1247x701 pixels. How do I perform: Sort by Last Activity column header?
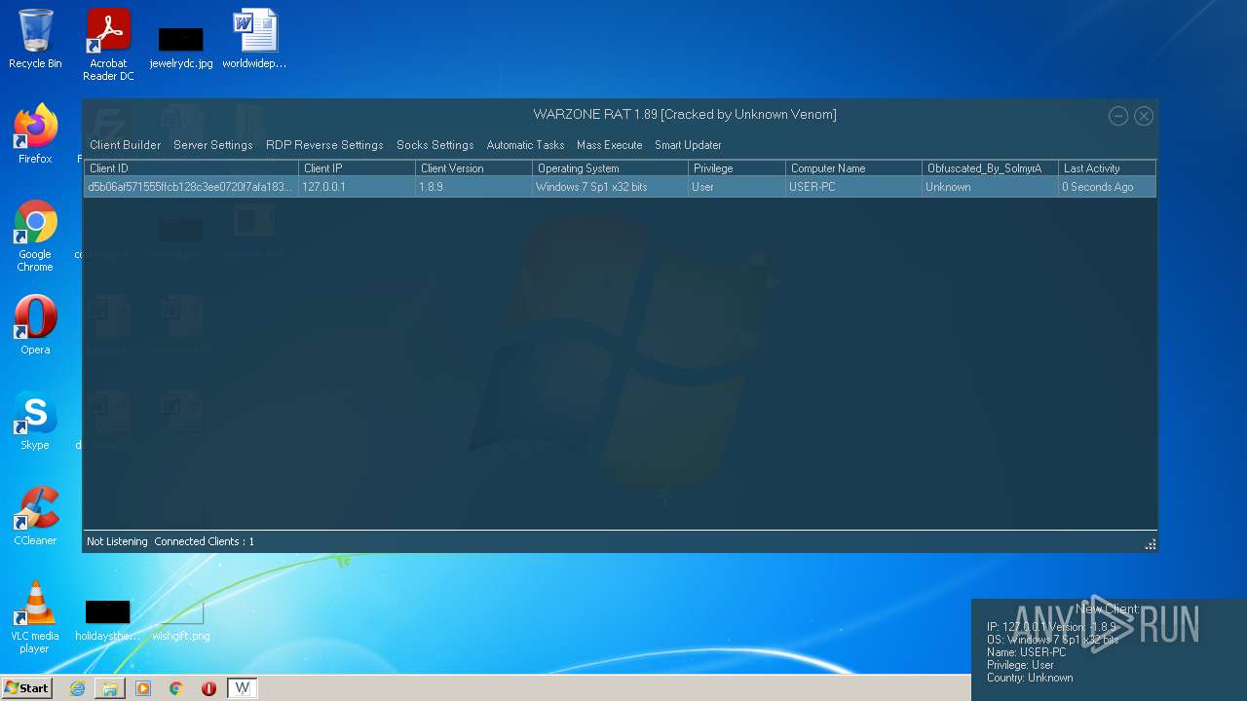click(x=1107, y=168)
